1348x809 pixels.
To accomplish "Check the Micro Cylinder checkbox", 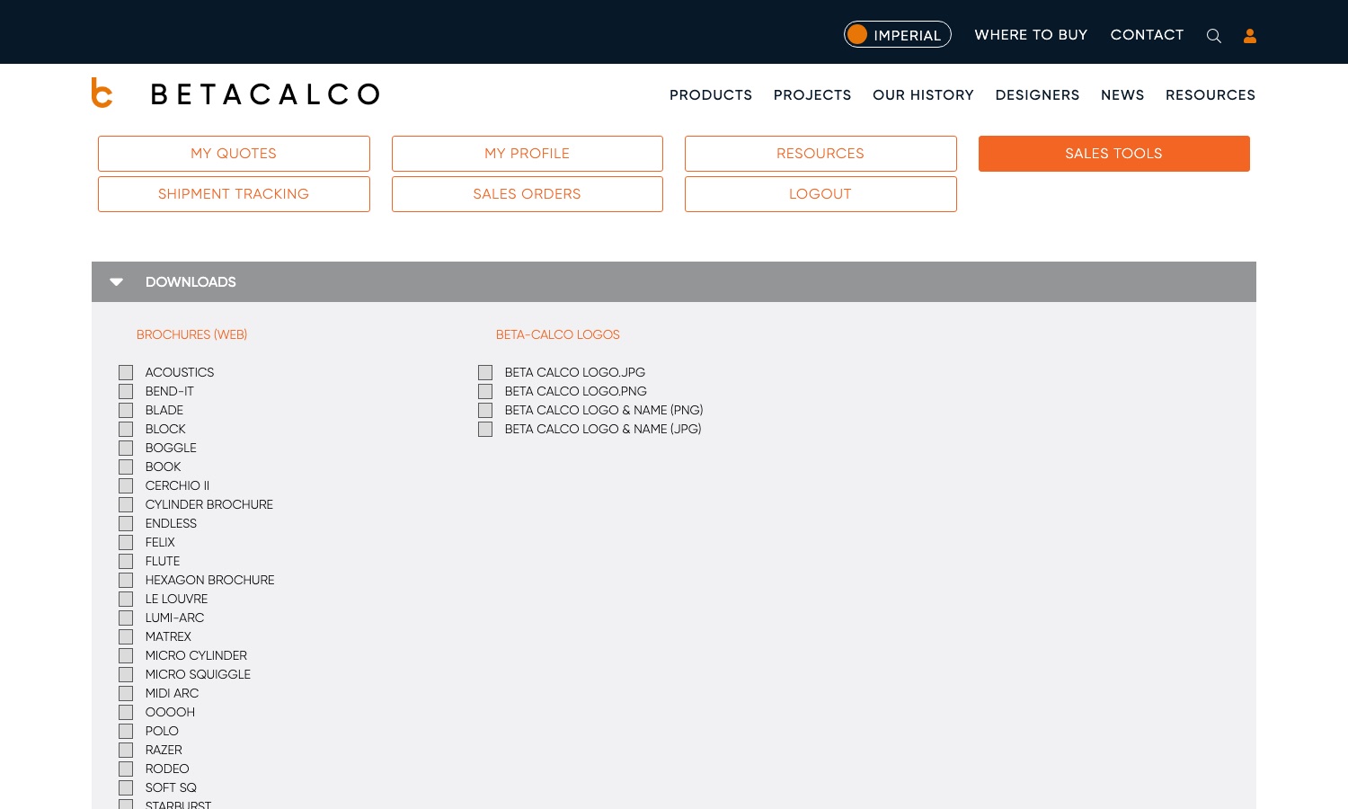I will tap(126, 655).
